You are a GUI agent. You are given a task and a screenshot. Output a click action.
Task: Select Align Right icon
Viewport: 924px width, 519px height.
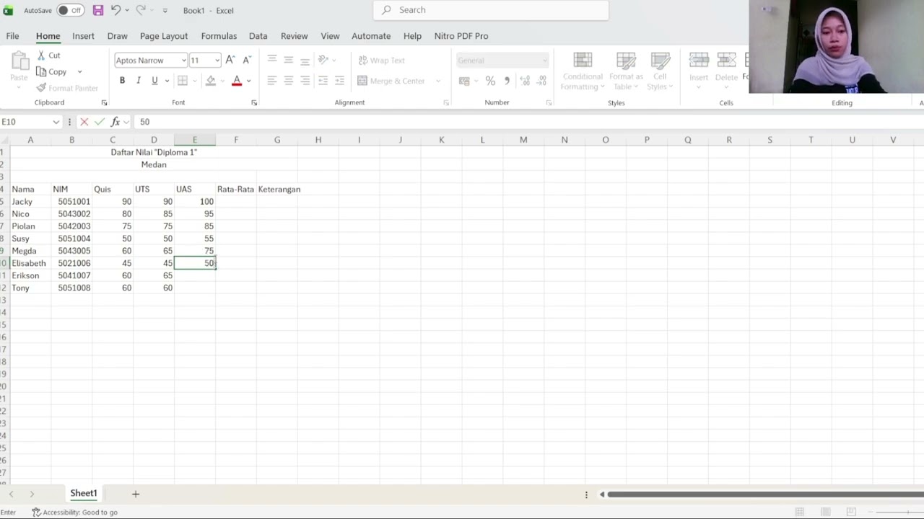[305, 81]
